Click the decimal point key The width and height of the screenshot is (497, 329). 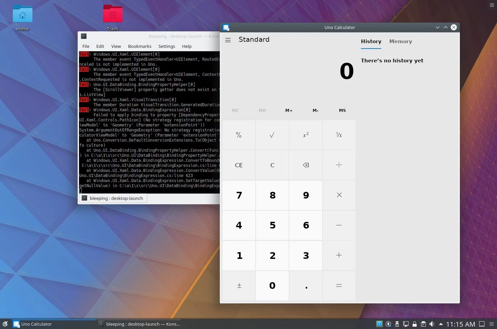[x=306, y=286]
